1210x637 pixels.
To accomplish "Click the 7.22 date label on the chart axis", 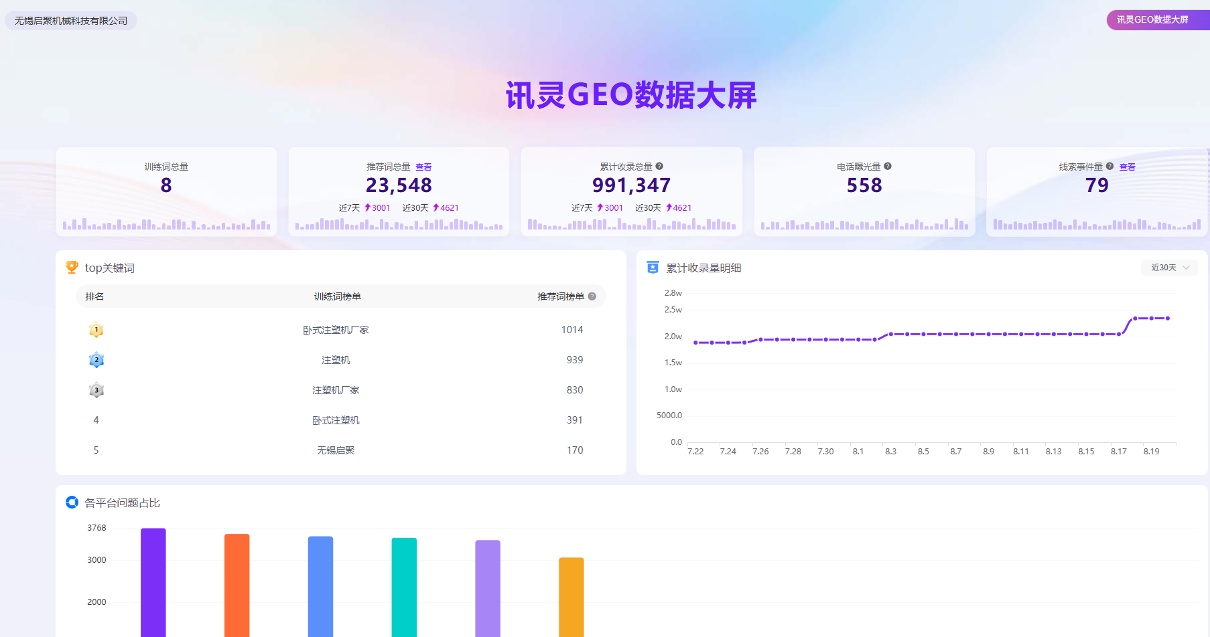I will point(695,452).
